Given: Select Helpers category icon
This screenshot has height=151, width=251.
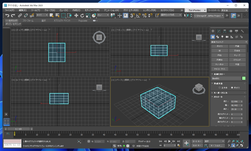Looking at the screenshot, I should [x=232, y=37].
